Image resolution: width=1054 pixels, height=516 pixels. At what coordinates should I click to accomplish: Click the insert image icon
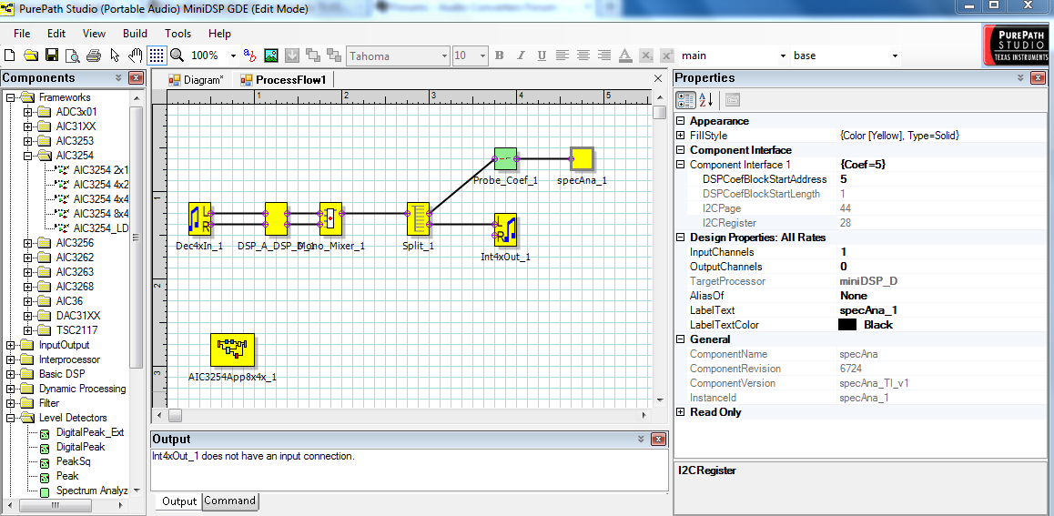[271, 56]
